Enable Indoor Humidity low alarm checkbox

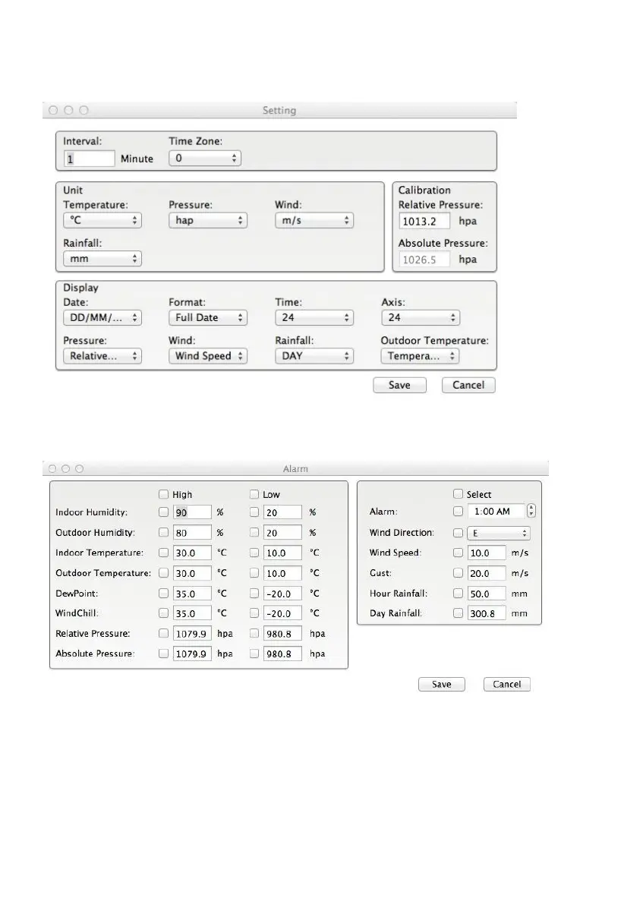[254, 512]
